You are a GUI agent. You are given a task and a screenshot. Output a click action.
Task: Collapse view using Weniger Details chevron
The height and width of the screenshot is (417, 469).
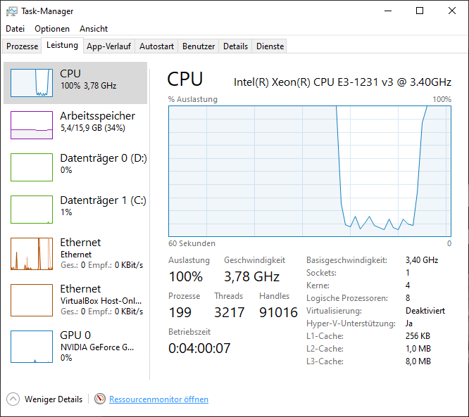(x=13, y=399)
